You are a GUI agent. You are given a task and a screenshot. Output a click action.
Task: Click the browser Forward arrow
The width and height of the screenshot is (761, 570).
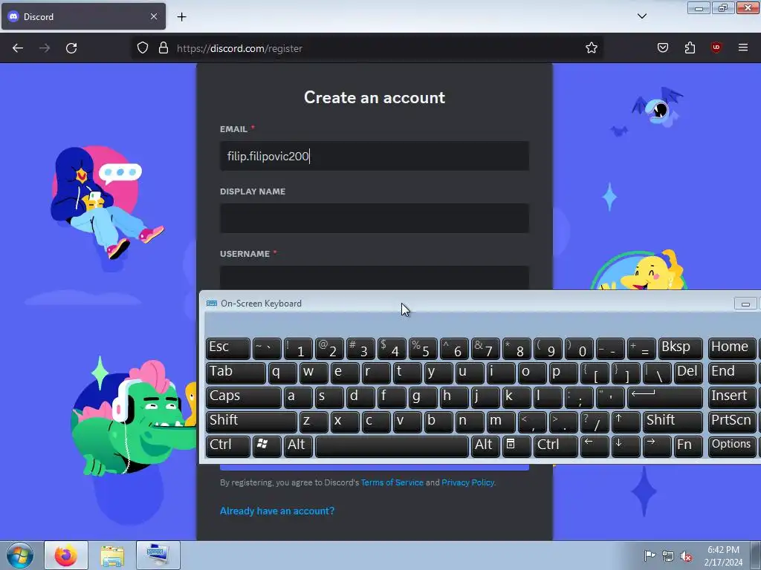point(45,48)
